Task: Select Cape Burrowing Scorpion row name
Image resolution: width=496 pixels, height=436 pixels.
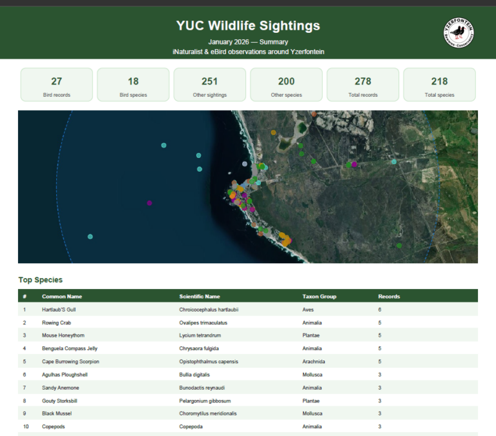Action: pos(70,361)
